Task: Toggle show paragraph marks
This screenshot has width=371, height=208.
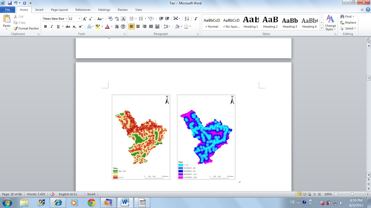Action: pos(196,19)
